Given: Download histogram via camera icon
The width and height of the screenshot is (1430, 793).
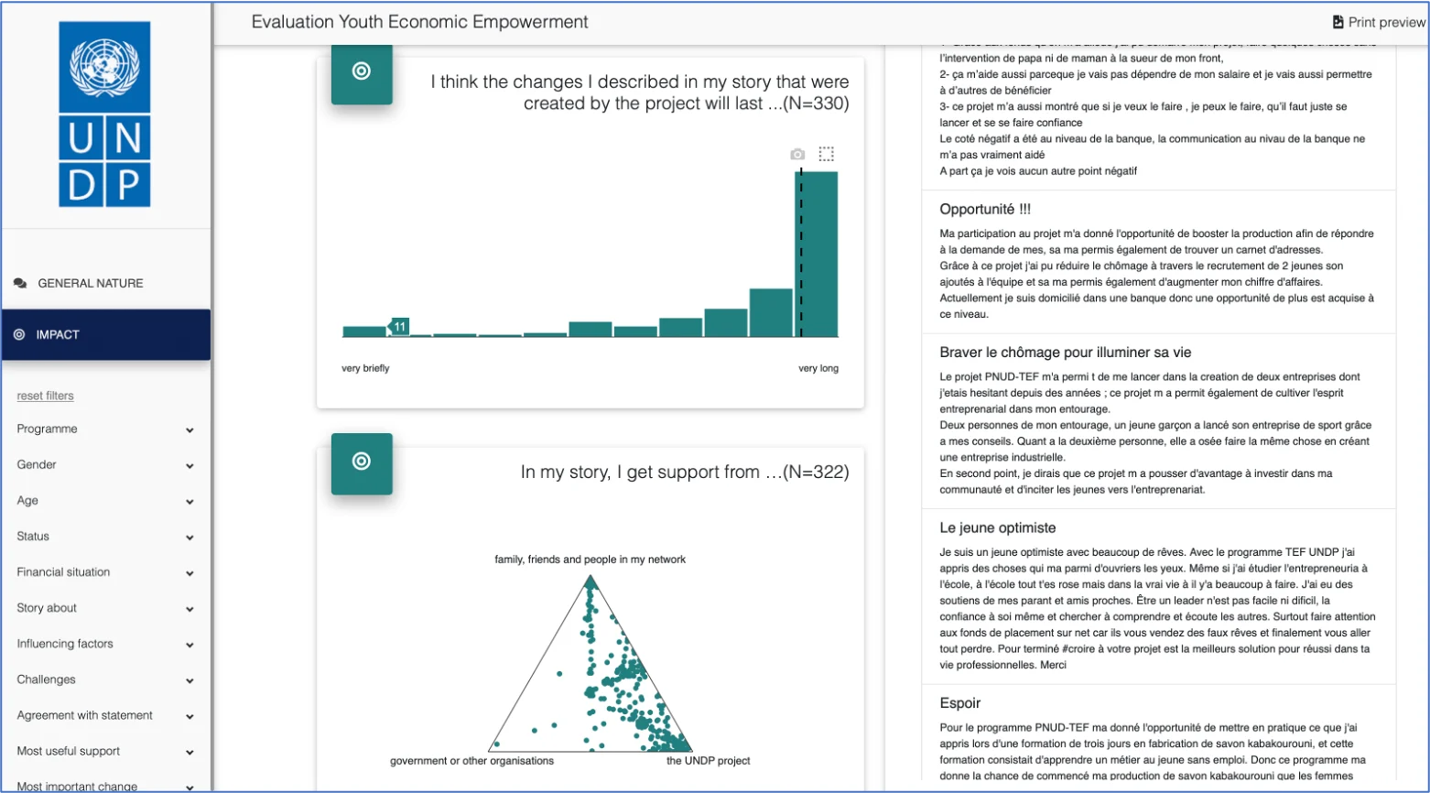Looking at the screenshot, I should pos(797,154).
